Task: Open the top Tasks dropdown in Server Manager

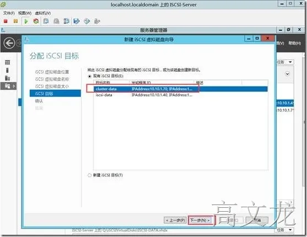Action: (286, 62)
